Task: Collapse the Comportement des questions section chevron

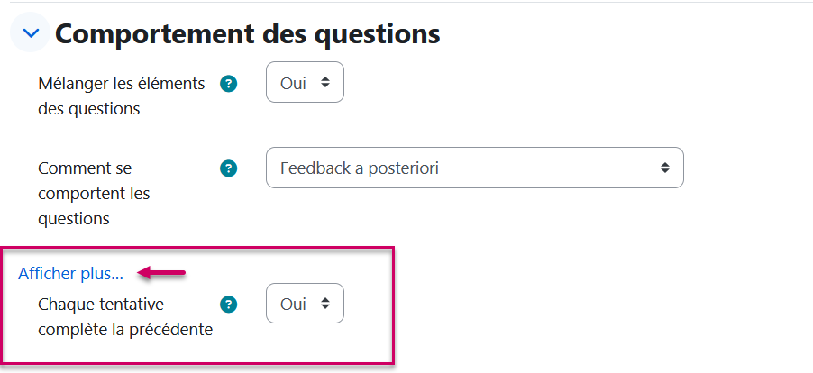Action: (x=32, y=33)
